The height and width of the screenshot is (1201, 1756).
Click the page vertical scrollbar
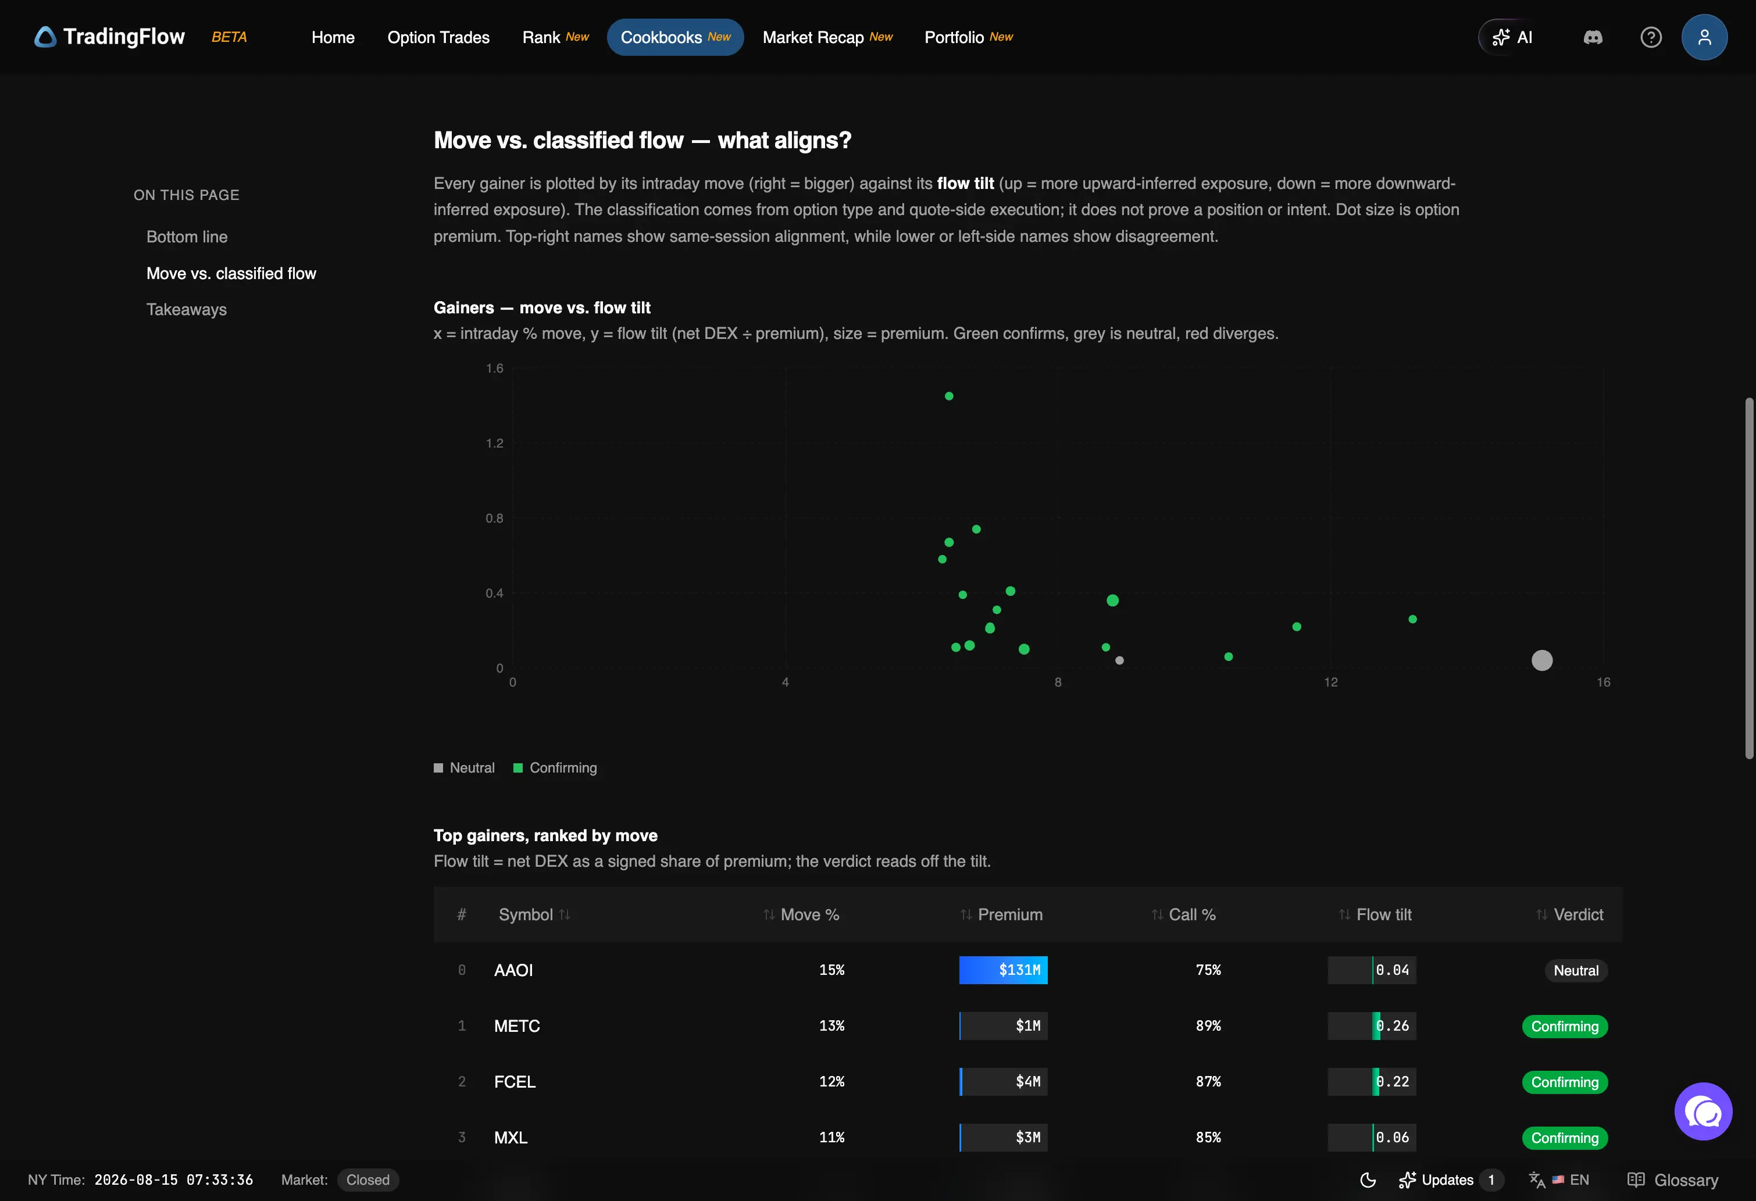[x=1748, y=578]
